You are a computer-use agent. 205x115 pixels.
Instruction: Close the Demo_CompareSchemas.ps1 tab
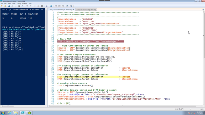coord(74,10)
